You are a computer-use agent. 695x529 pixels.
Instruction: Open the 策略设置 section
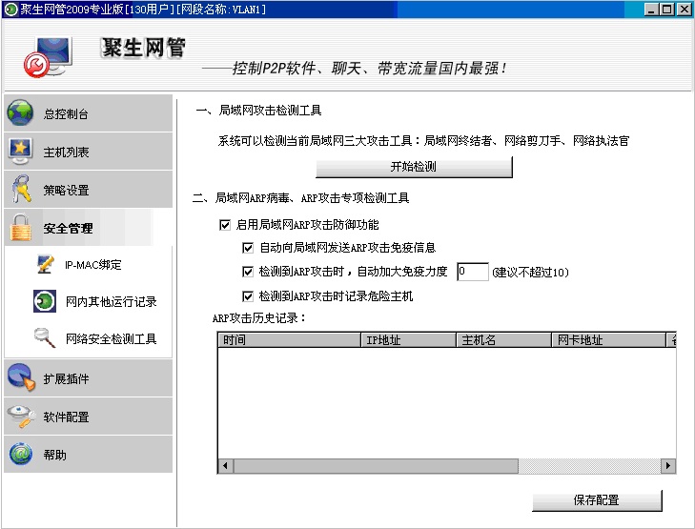pos(89,190)
